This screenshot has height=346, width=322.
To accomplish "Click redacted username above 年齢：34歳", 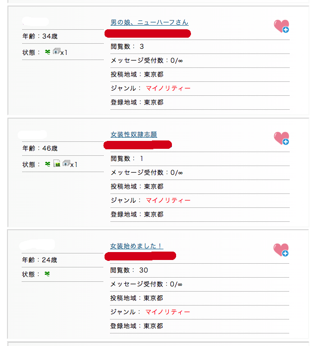I will (35, 21).
